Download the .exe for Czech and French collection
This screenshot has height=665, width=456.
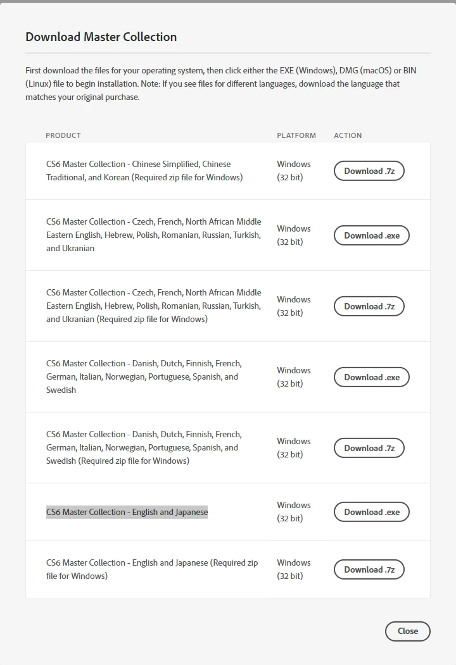371,235
